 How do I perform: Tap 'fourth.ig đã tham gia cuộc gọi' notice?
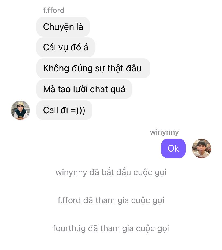click(111, 228)
